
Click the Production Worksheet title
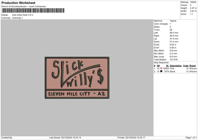click(18, 3)
